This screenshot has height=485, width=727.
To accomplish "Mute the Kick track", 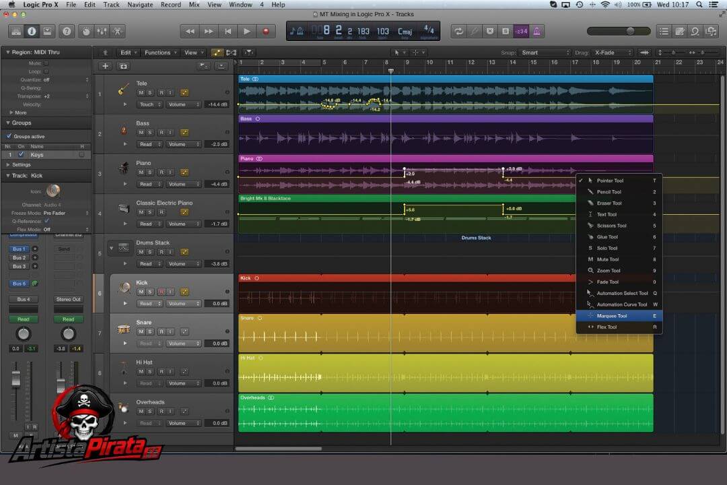I will point(141,292).
